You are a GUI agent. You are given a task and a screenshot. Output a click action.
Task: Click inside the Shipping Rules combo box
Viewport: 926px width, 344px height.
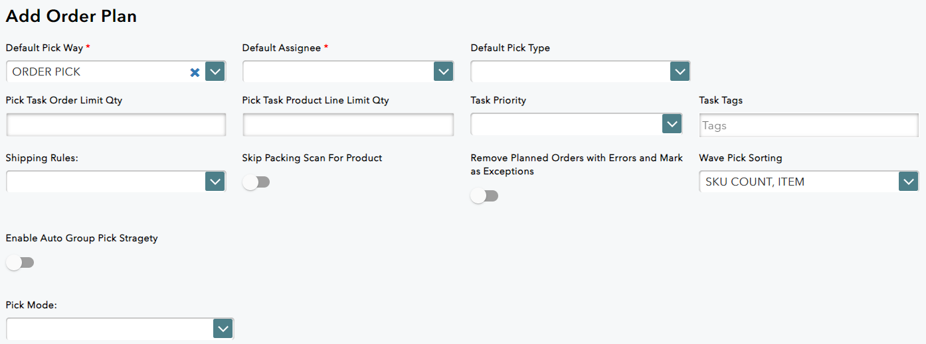click(106, 182)
